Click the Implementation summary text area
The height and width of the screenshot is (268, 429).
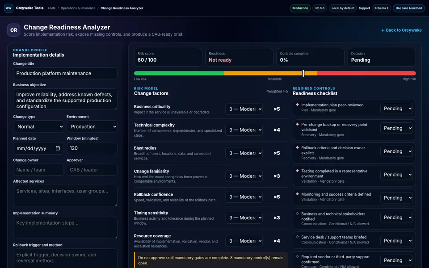pyautogui.click(x=65, y=227)
